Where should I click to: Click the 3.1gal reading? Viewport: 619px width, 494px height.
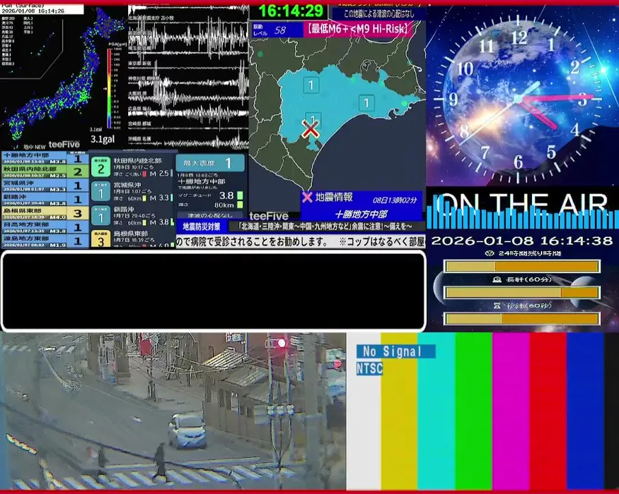103,139
